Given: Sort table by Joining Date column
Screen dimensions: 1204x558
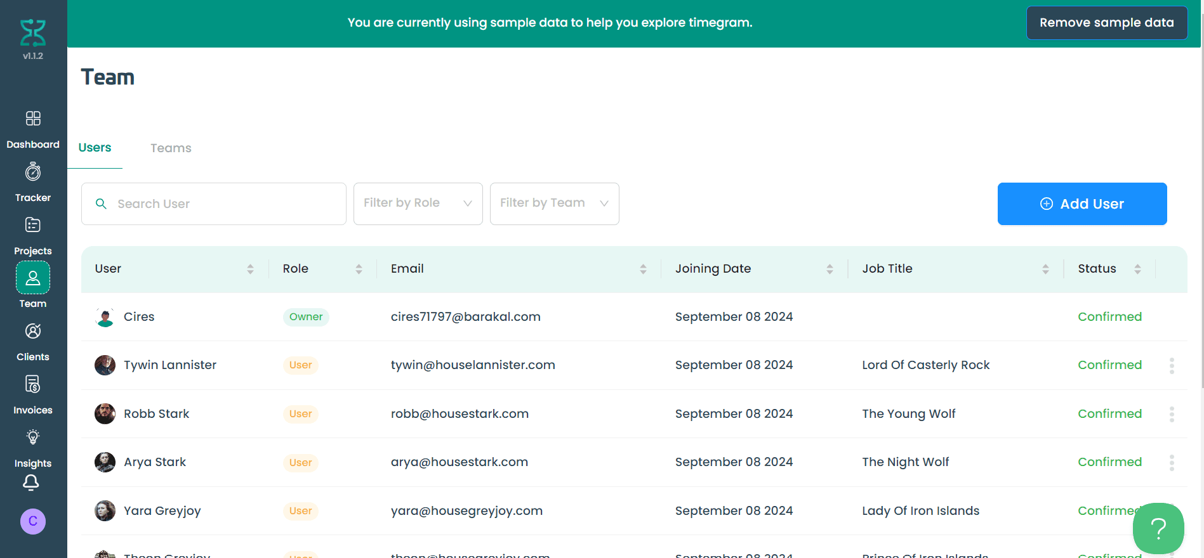Looking at the screenshot, I should pyautogui.click(x=830, y=269).
